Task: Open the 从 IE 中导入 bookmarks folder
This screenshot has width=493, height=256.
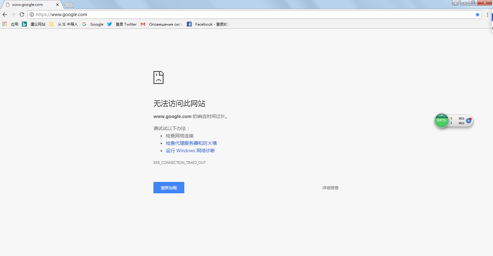Action: coord(64,24)
